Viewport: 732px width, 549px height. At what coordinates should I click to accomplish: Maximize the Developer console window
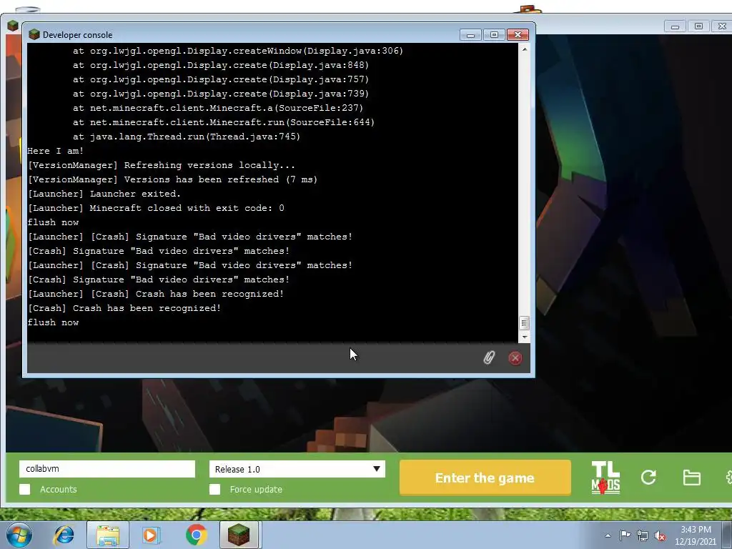click(x=494, y=35)
